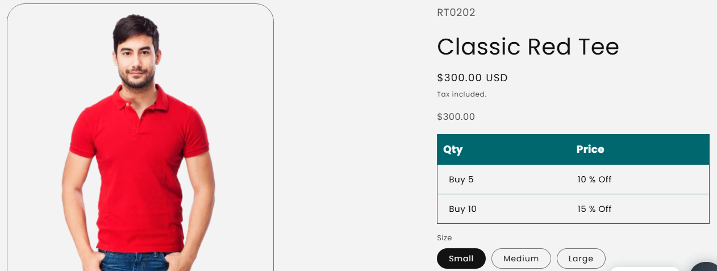Click the Qty column header
Viewport: 717px width, 271px height.
(x=453, y=149)
